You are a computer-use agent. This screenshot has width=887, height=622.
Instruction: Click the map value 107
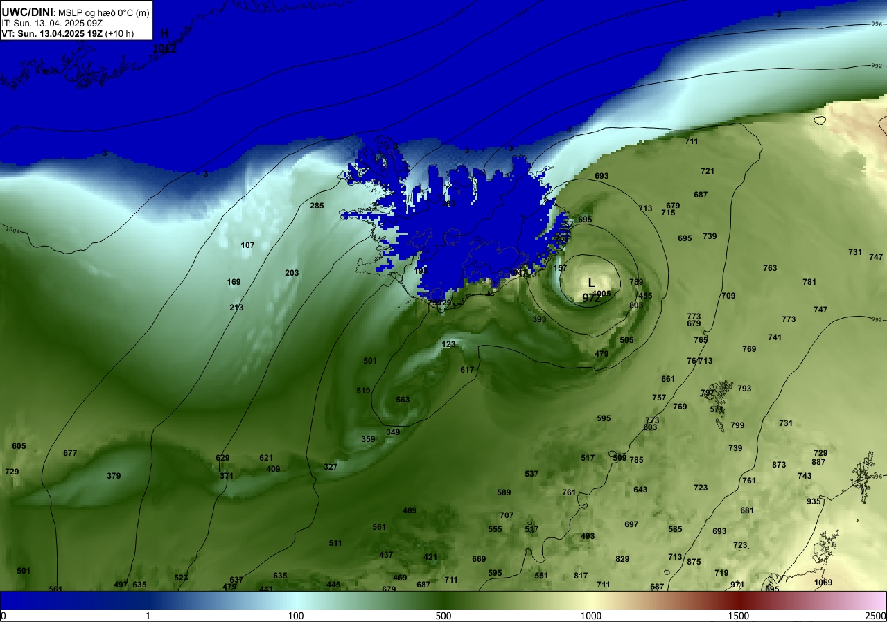[247, 245]
